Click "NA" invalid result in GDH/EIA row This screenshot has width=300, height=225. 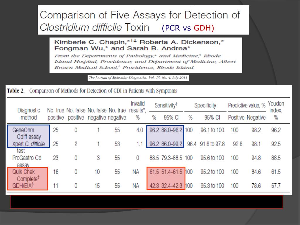pyautogui.click(x=136, y=185)
